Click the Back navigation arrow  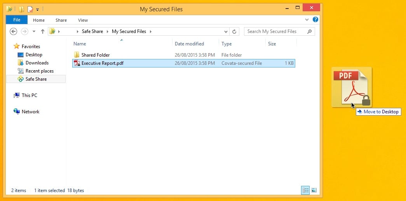[x=14, y=31]
